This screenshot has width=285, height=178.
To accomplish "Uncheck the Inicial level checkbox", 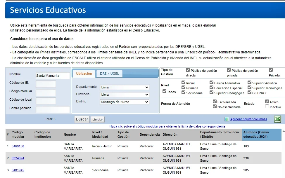I will click(x=183, y=83).
